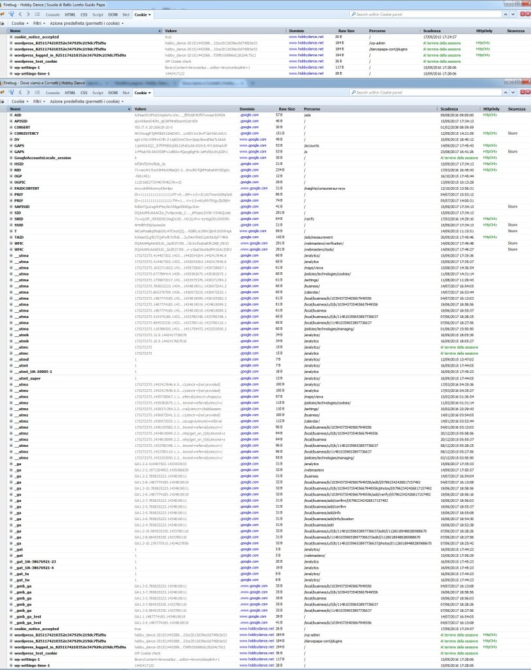Toggle the command line icon in the Dove siamo e Contatti window
The image size is (531, 670).
pyautogui.click(x=37, y=93)
